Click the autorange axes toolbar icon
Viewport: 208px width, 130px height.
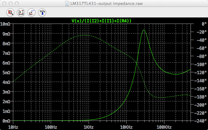click(x=21, y=12)
